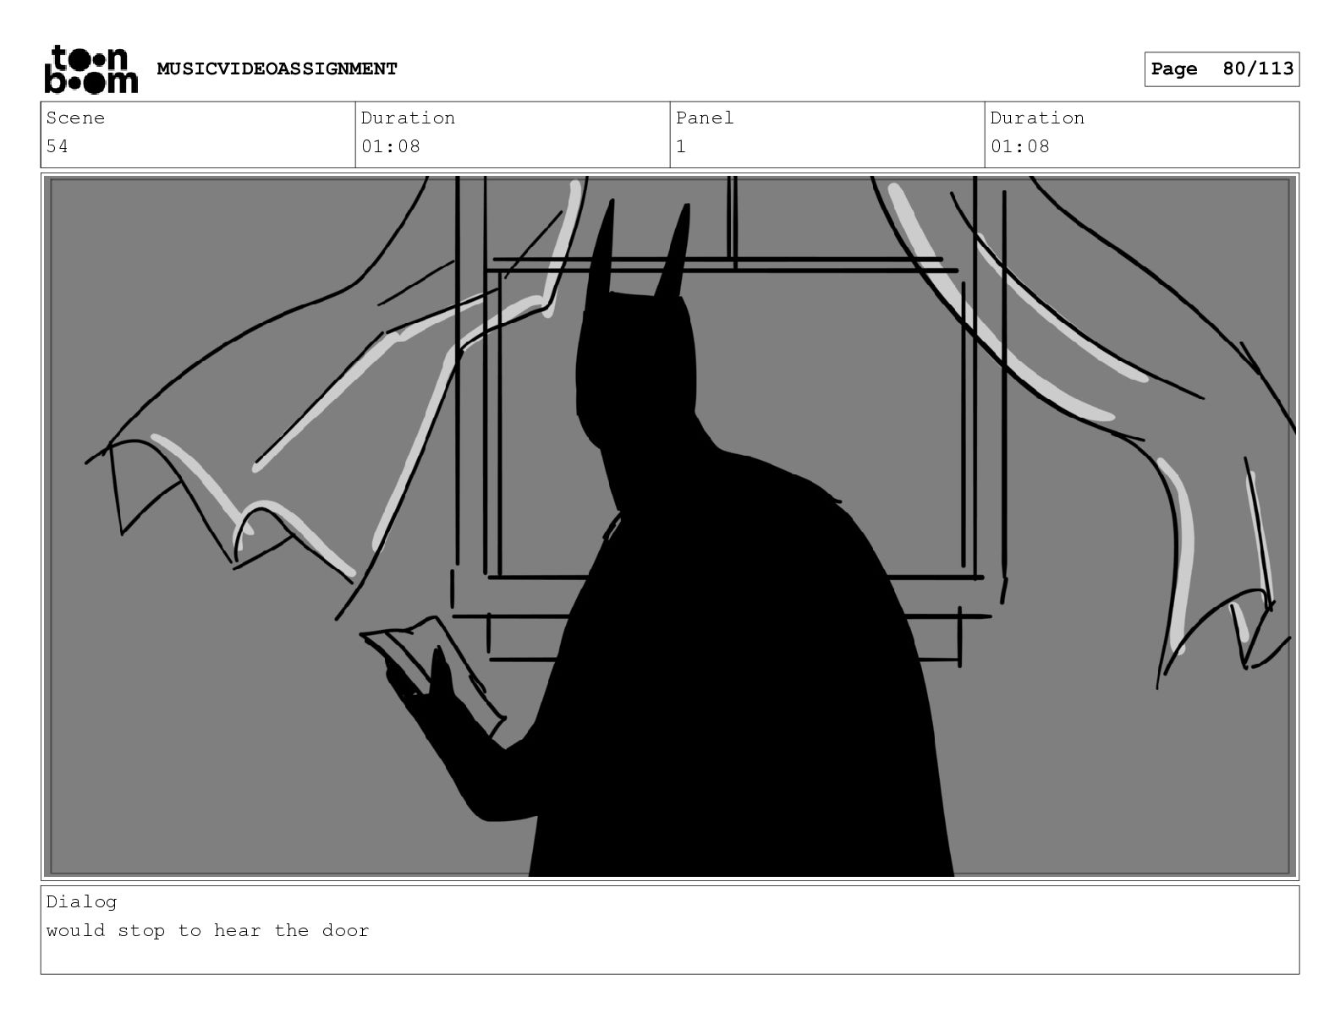Viewport: 1340px width, 1035px height.
Task: Click the storyboard panel drawing
Action: [670, 527]
